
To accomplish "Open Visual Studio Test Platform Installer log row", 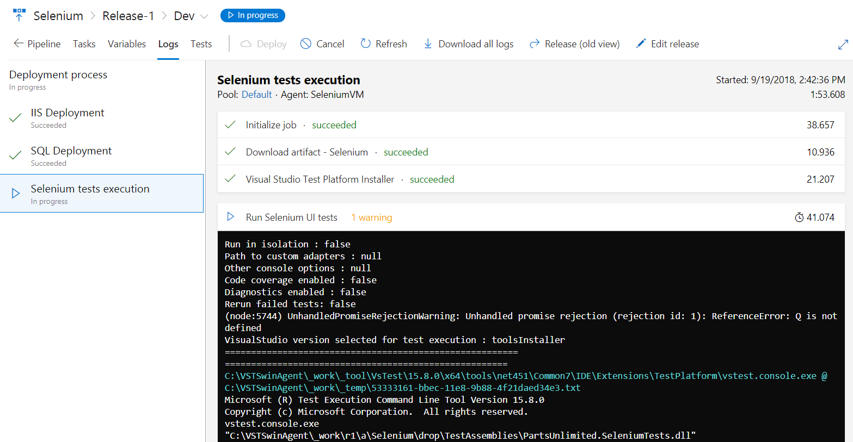I will click(531, 179).
